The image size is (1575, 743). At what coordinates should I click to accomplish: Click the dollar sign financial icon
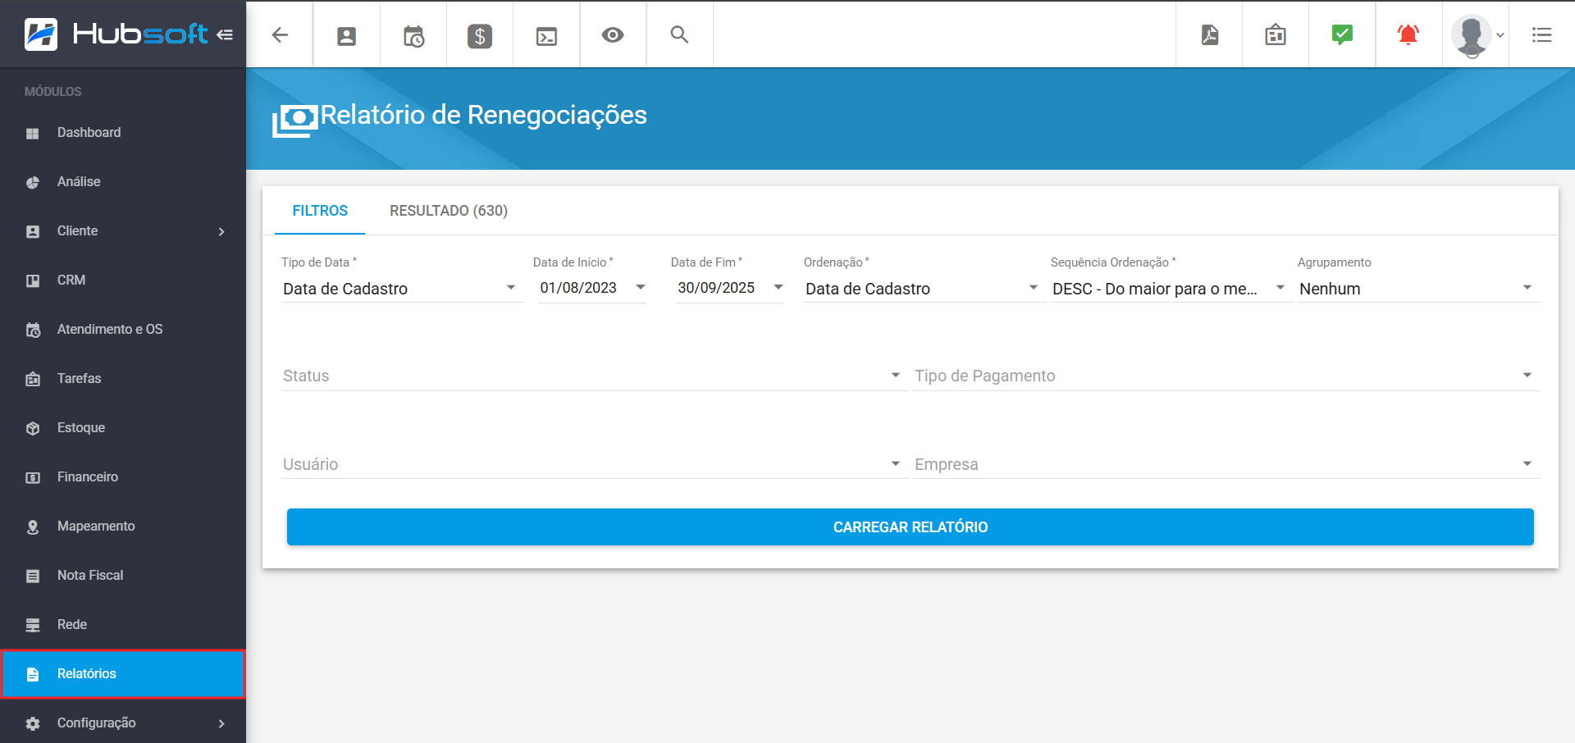click(x=480, y=35)
